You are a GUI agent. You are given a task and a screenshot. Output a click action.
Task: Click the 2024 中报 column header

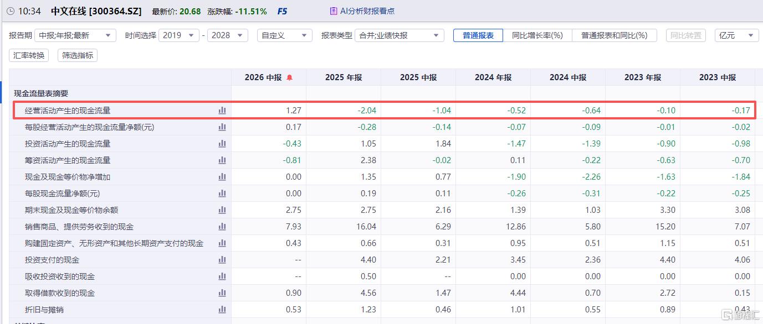pos(568,77)
